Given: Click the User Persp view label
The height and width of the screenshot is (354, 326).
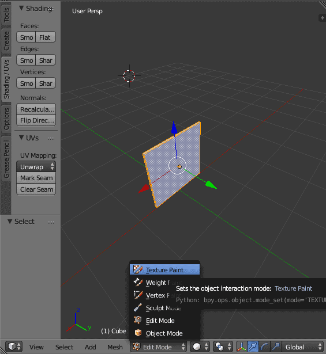Looking at the screenshot, I should tap(87, 11).
